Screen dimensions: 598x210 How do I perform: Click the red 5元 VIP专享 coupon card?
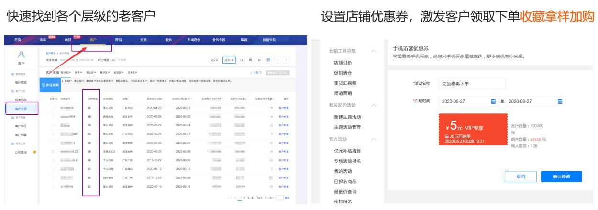[473, 130]
